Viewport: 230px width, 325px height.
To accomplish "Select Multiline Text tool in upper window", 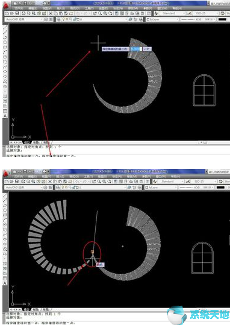I will 5,116.
